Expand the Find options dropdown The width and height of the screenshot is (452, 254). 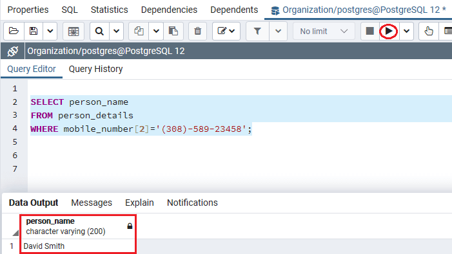117,31
